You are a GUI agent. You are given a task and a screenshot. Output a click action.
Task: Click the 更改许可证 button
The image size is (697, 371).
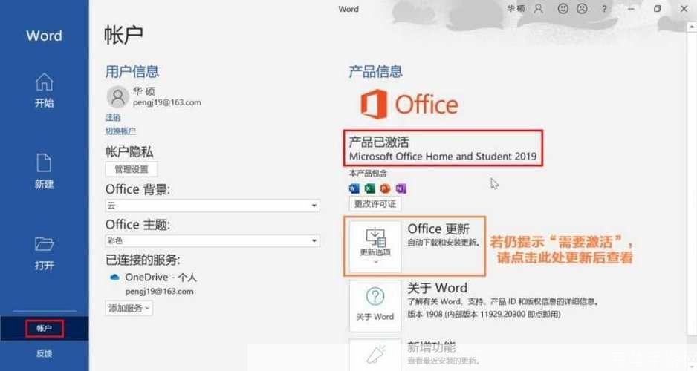point(375,204)
